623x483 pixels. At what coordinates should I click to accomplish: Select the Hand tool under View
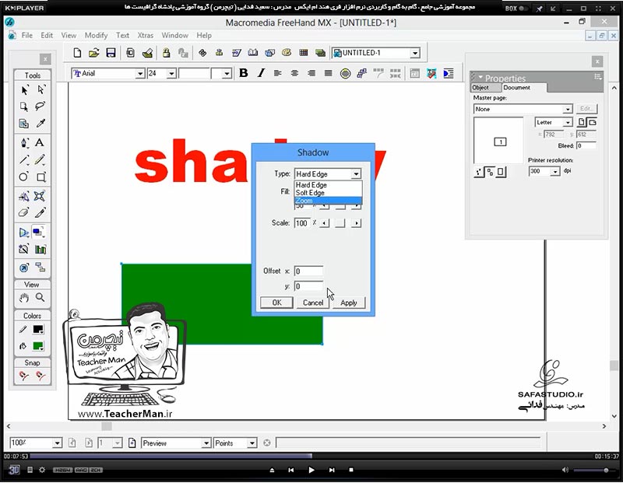tap(24, 298)
